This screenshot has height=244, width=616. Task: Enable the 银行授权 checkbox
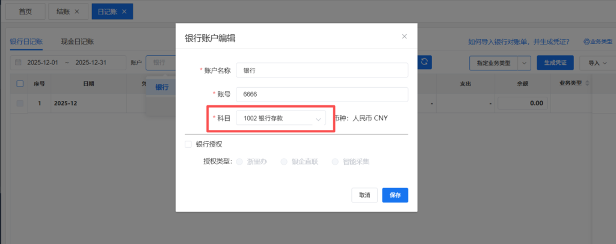(188, 144)
